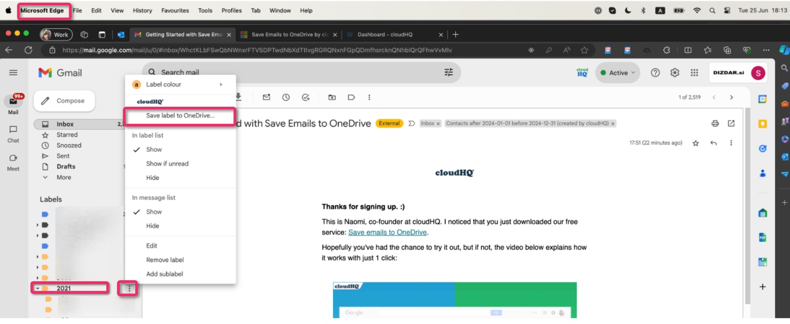
Task: Reload the page in Edge
Action: click(28, 50)
